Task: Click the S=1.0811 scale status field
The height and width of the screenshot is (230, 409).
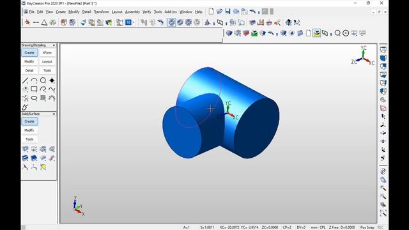Action: point(207,227)
